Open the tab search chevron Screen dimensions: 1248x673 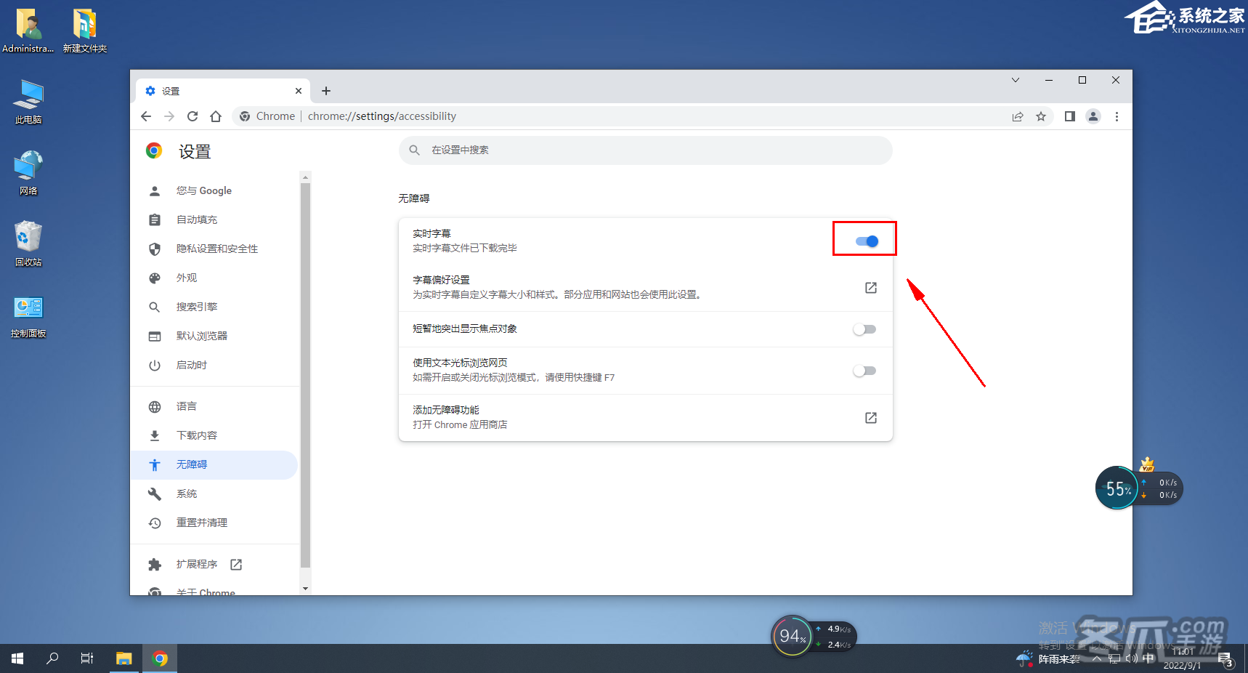coord(1016,80)
